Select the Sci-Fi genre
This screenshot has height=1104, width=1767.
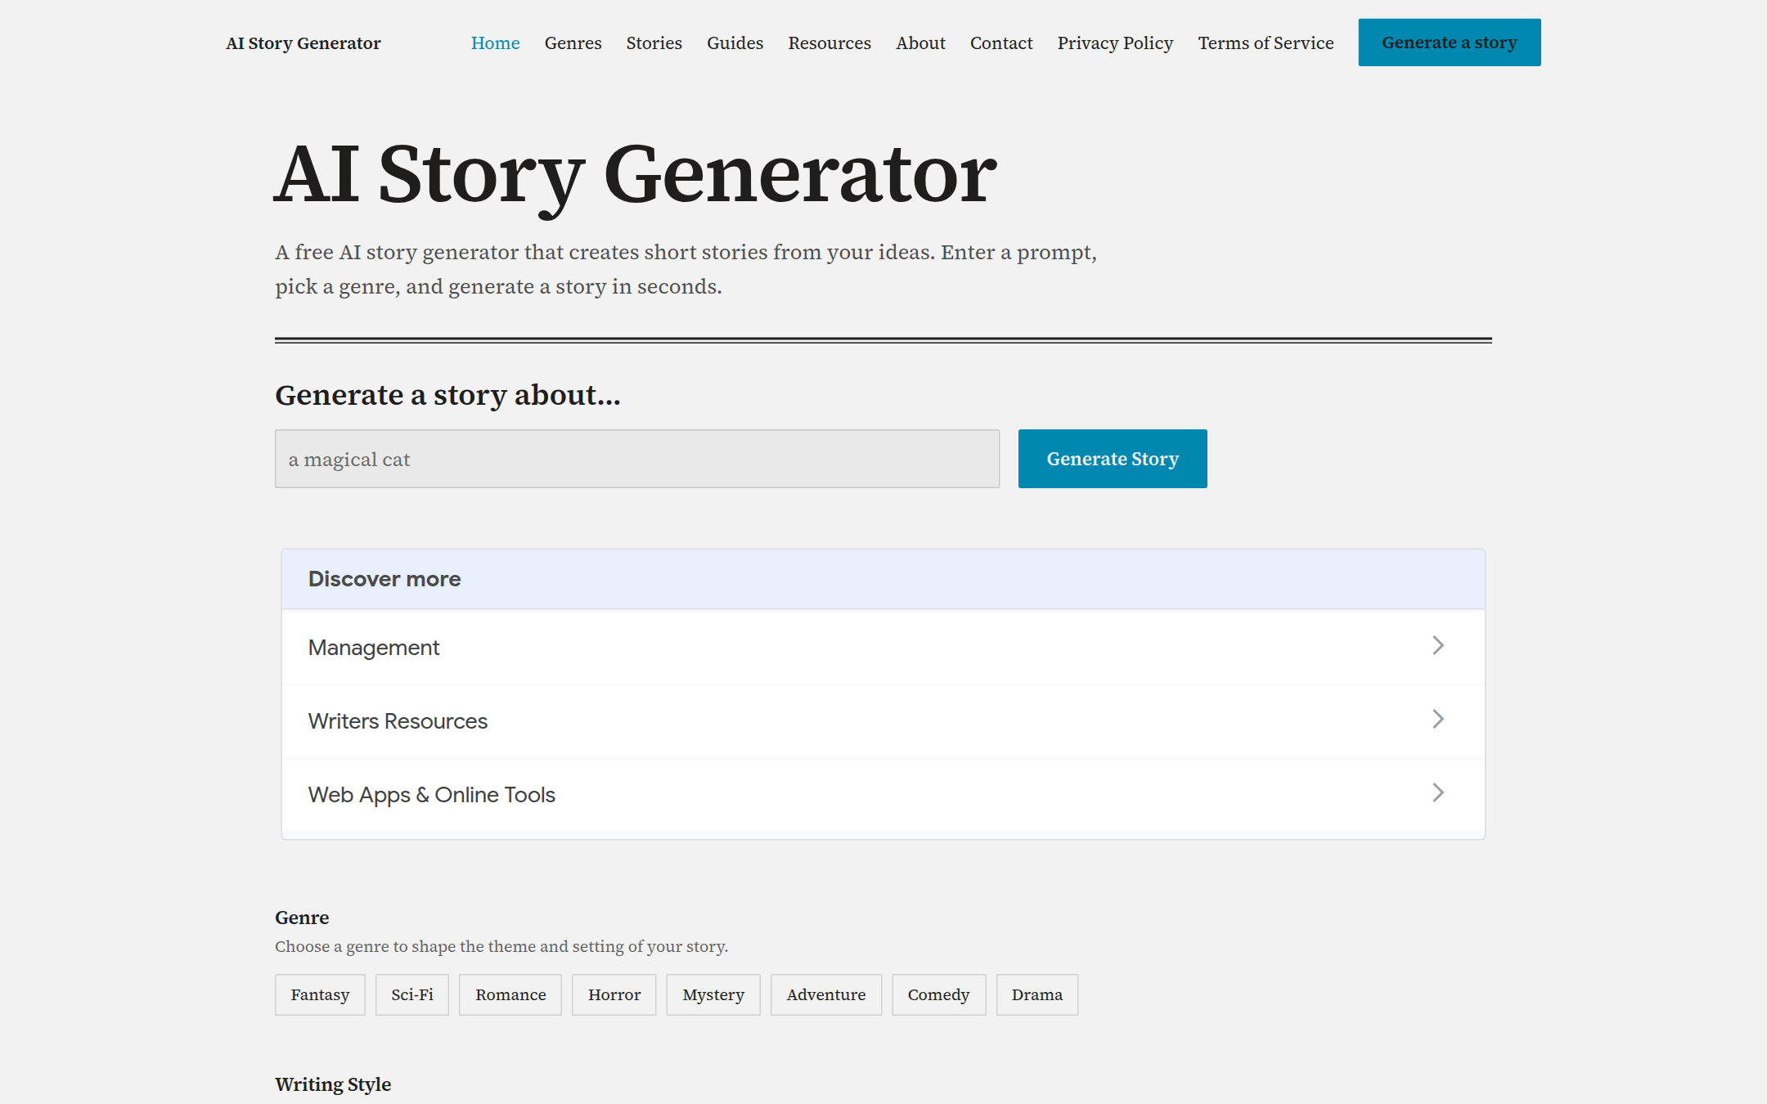click(411, 994)
